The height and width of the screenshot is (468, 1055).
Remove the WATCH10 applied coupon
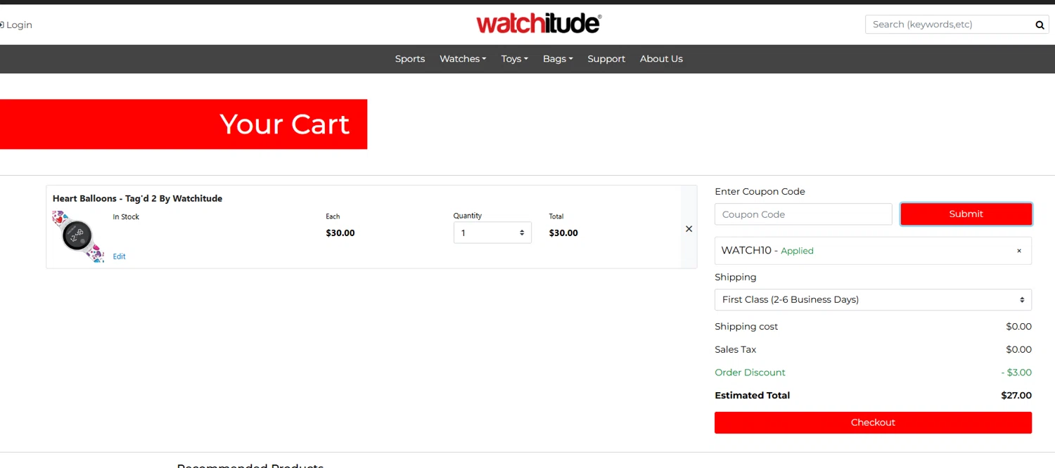pos(1019,251)
